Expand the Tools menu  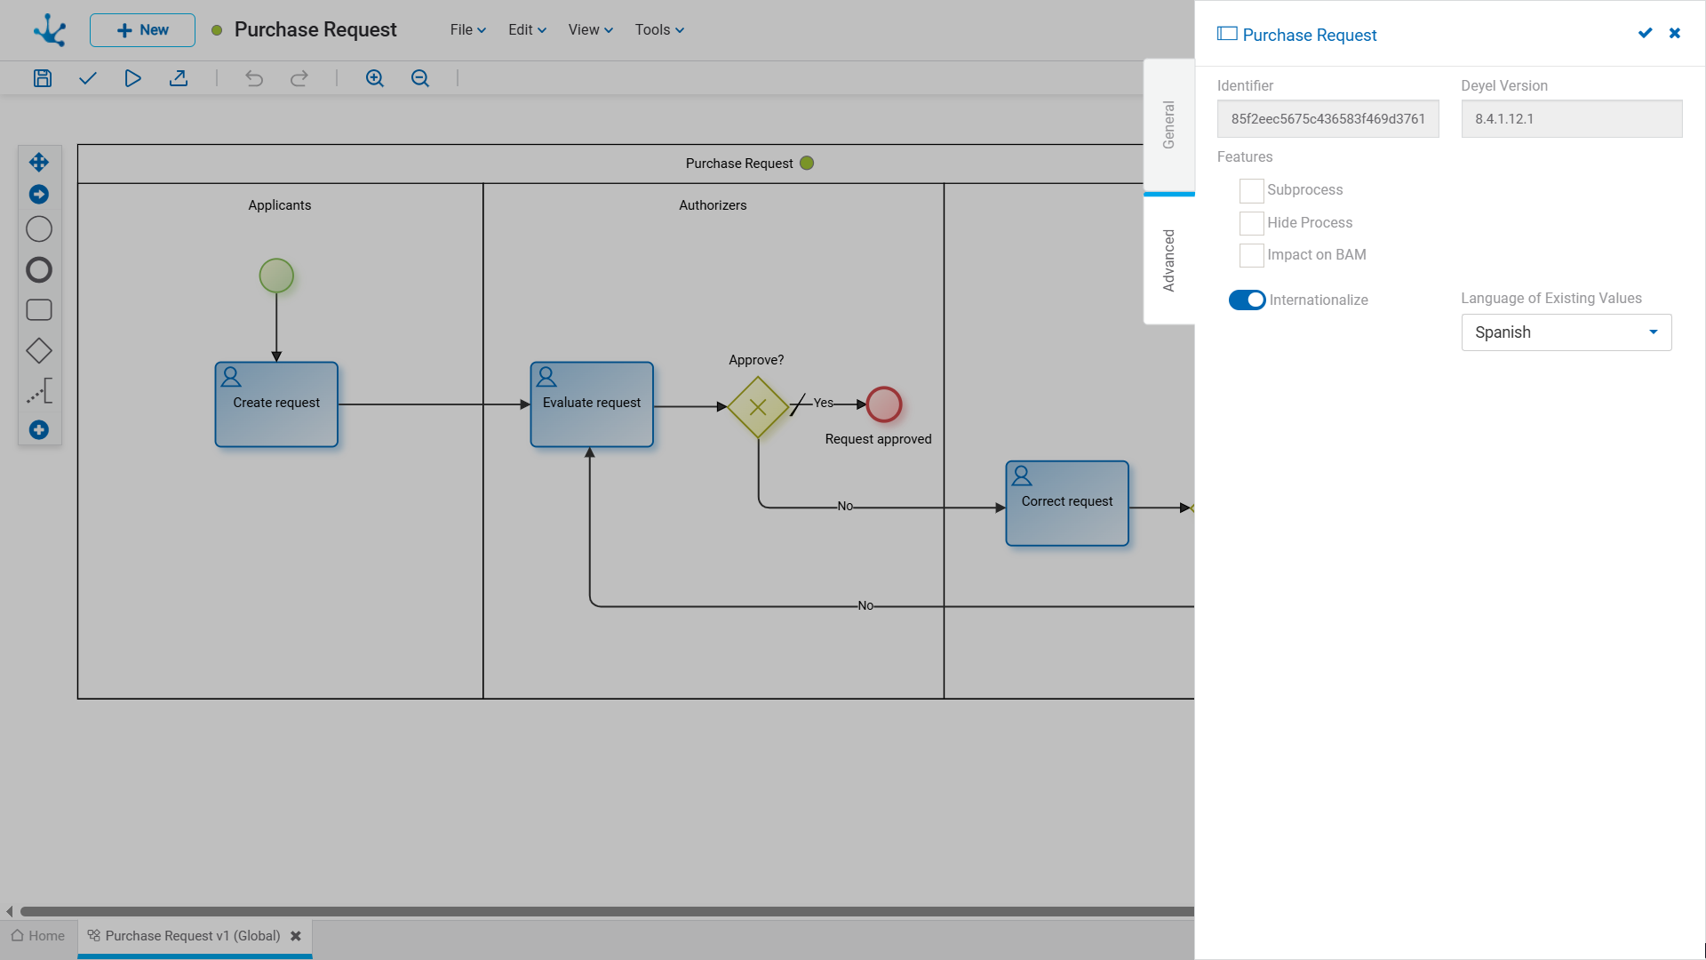[658, 29]
